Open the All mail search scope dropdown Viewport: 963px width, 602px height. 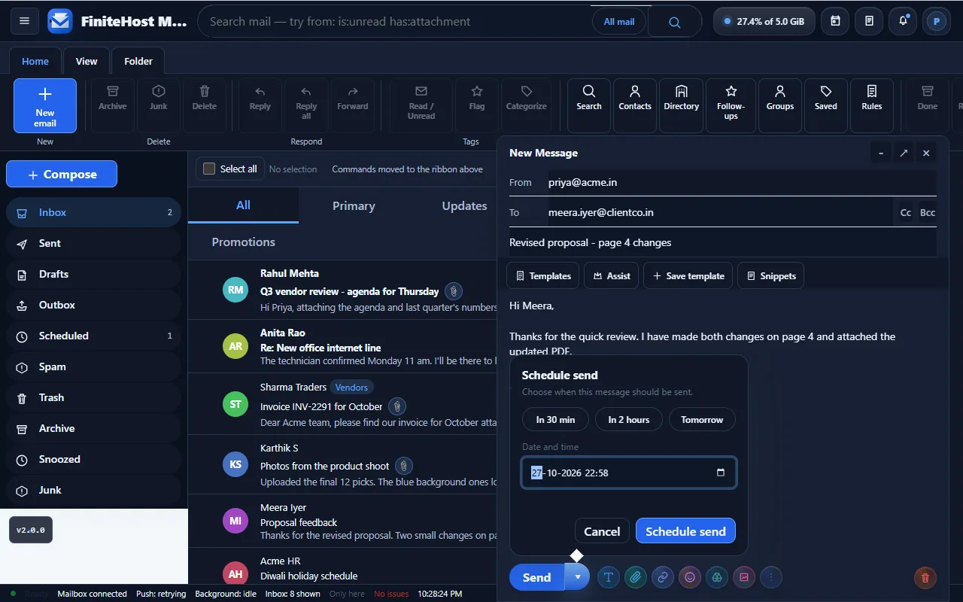619,22
